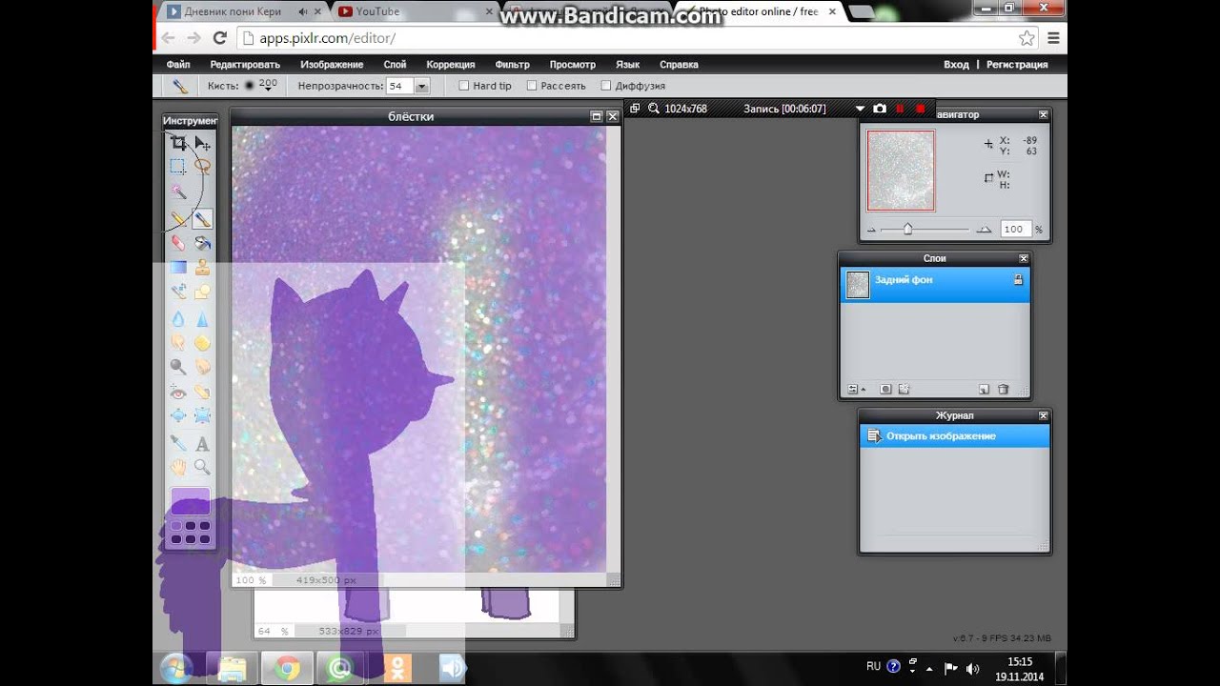Select the Brush tool

(x=202, y=219)
